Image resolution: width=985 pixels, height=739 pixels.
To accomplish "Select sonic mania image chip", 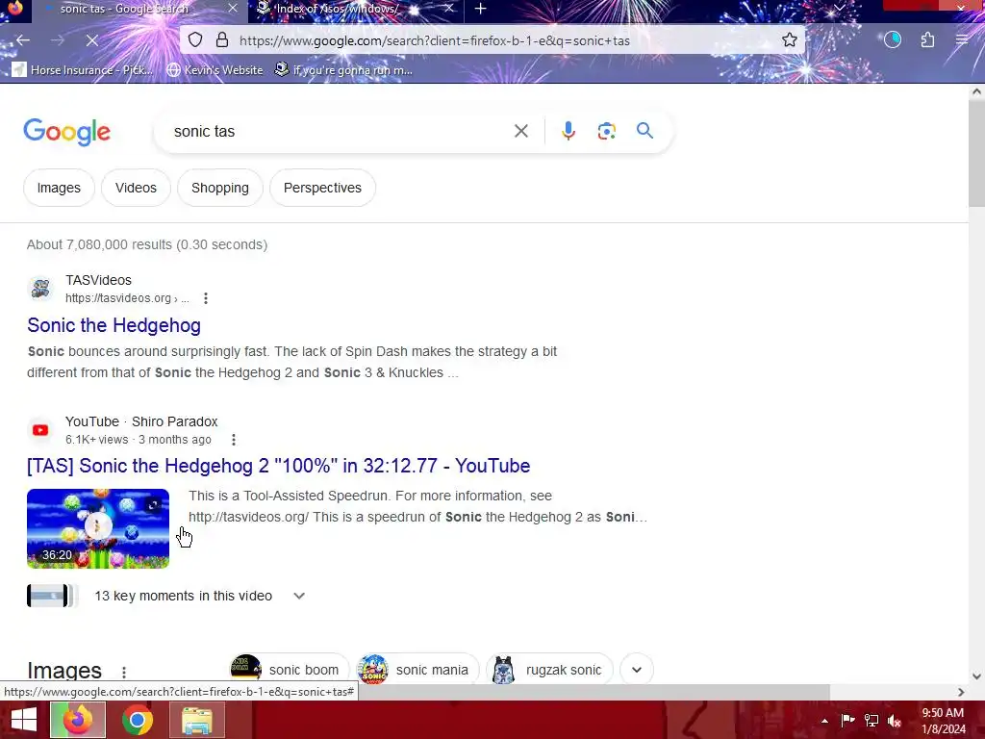I will tap(417, 670).
